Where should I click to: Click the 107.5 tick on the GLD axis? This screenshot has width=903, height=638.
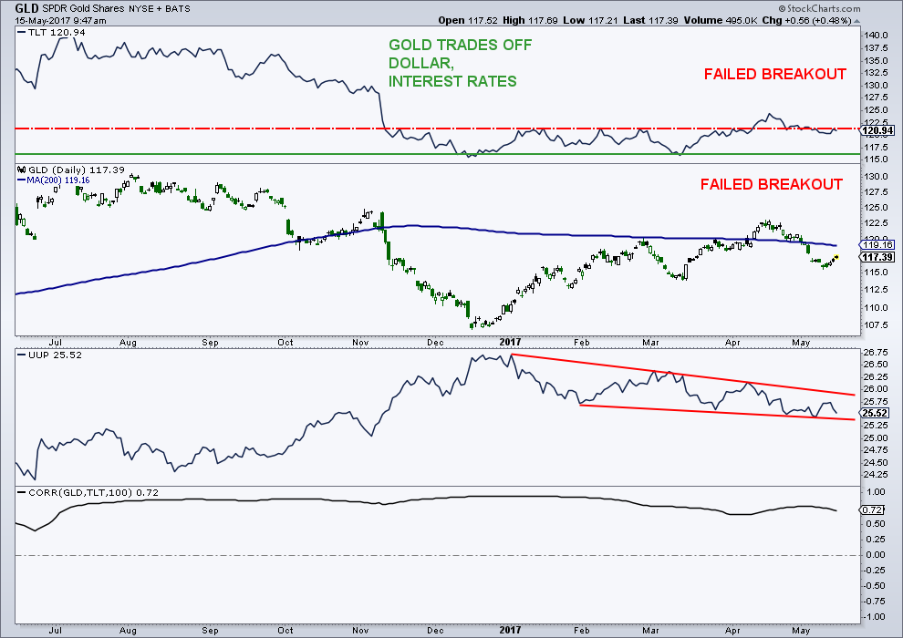coord(876,325)
